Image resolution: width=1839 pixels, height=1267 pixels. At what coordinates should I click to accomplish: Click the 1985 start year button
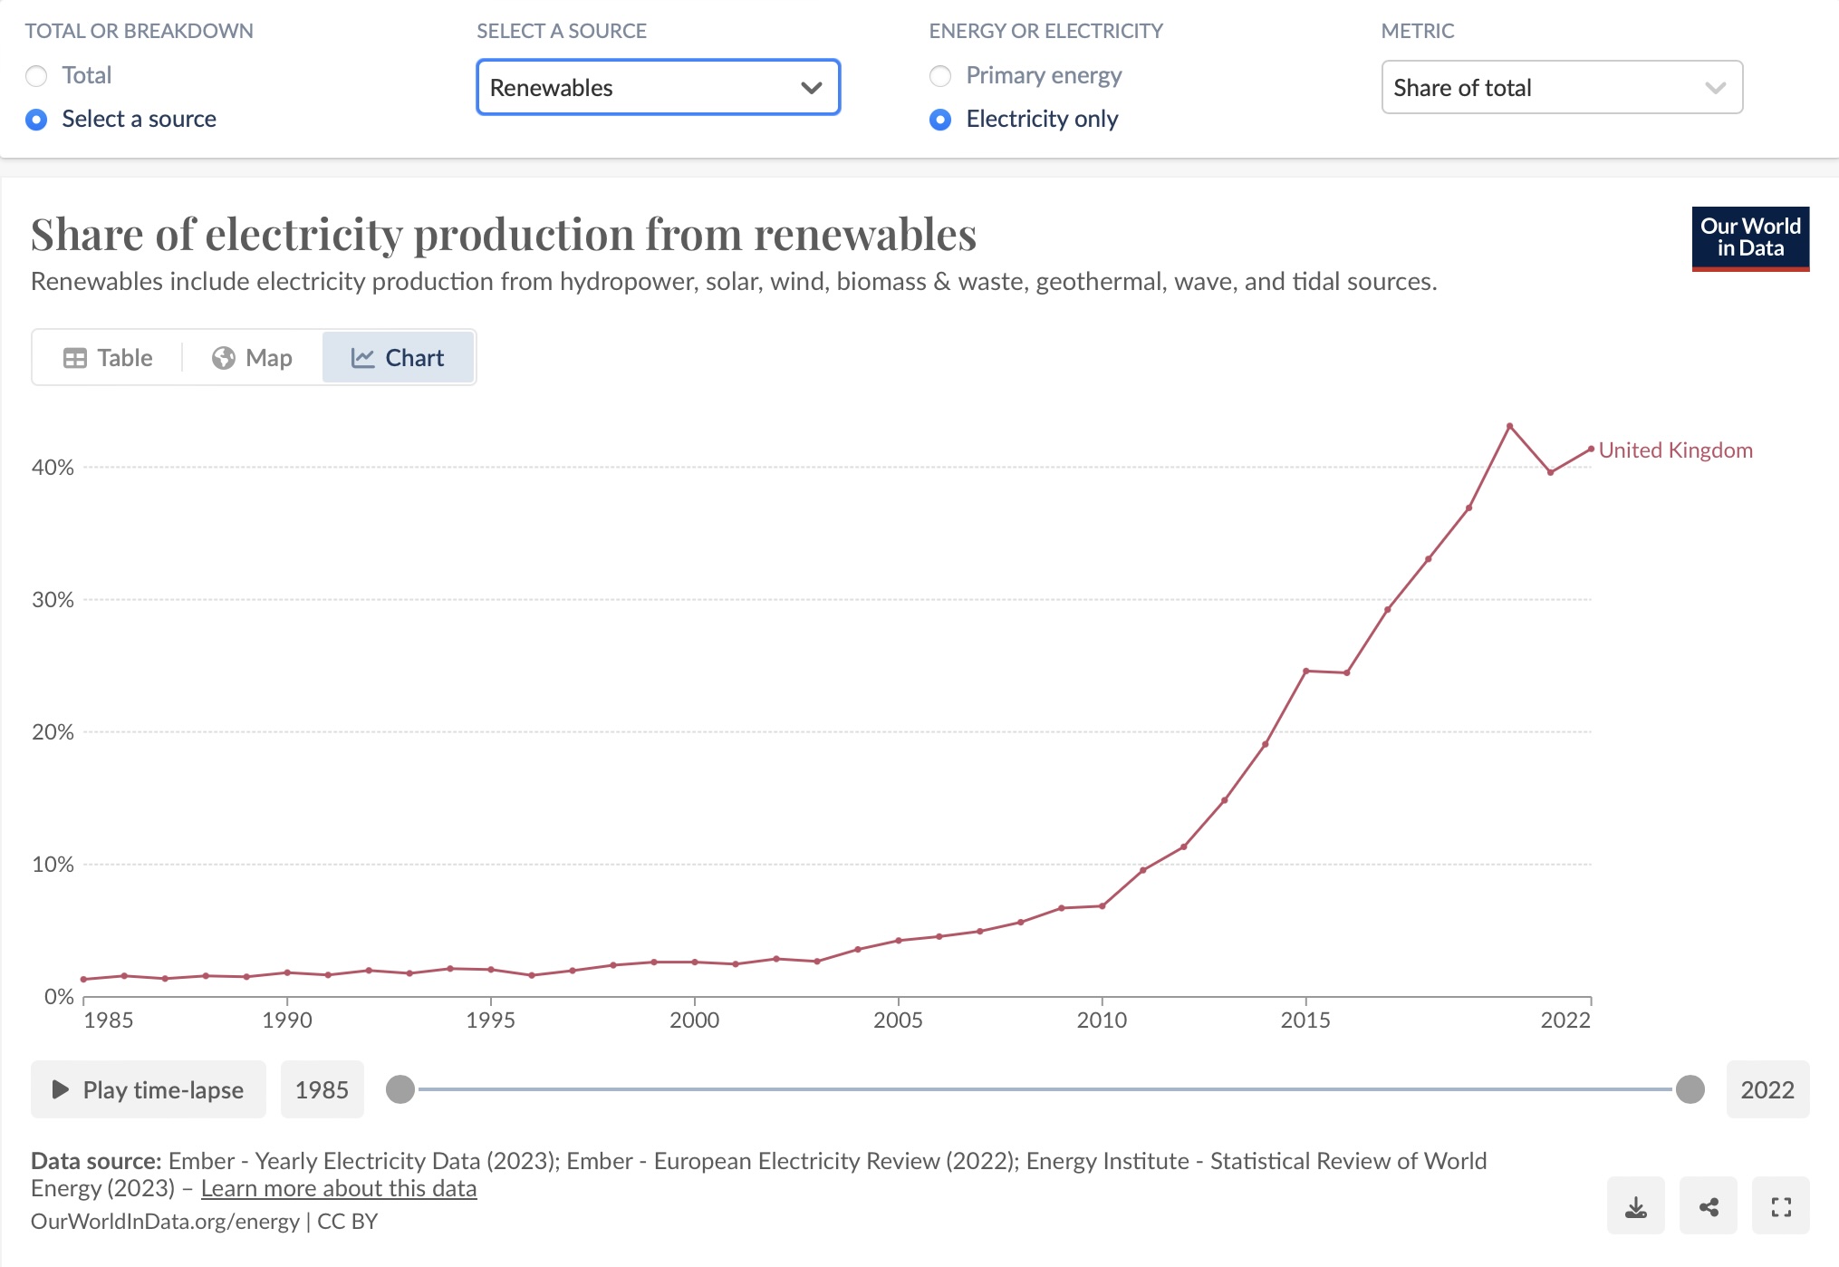coord(322,1089)
